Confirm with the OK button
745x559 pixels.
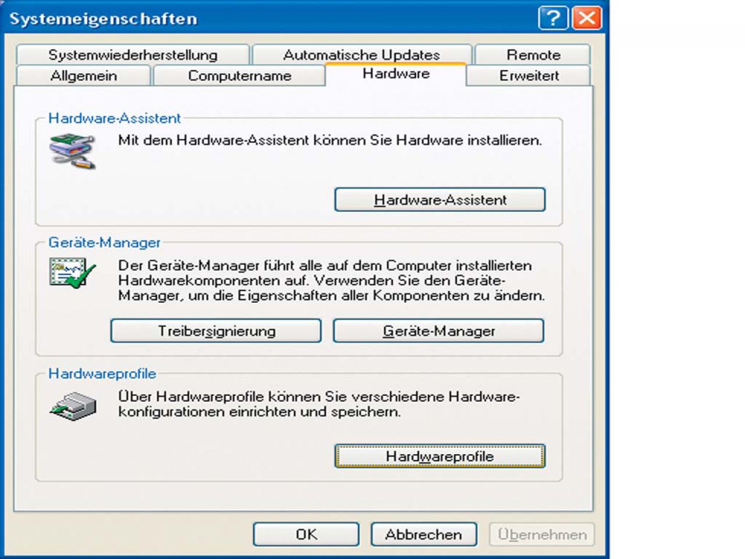pyautogui.click(x=306, y=534)
